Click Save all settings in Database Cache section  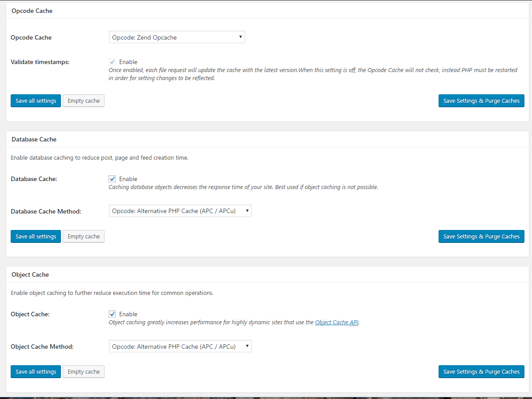tap(36, 237)
